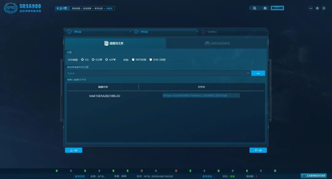Screen dimensions: 332x179
Task: Click the browse button with three dots
Action: 258,73
